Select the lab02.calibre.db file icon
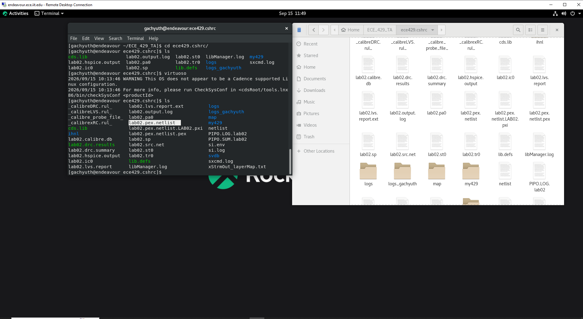This screenshot has height=319, width=583. (x=368, y=64)
